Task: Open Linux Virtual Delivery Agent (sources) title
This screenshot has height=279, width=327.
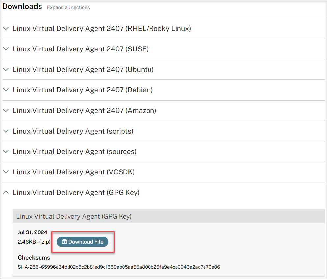Action: (74, 152)
